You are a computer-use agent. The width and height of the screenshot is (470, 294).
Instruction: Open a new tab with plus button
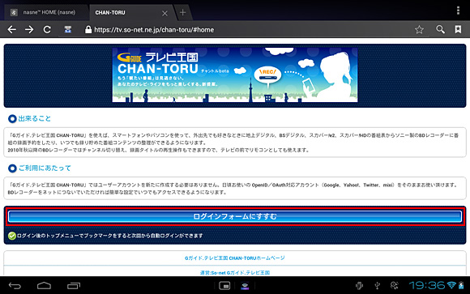click(182, 13)
